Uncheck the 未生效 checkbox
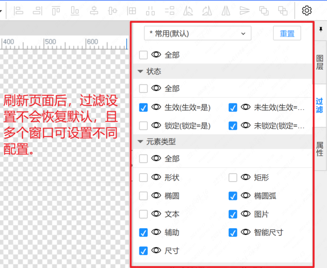The height and width of the screenshot is (268, 327). tap(233, 108)
